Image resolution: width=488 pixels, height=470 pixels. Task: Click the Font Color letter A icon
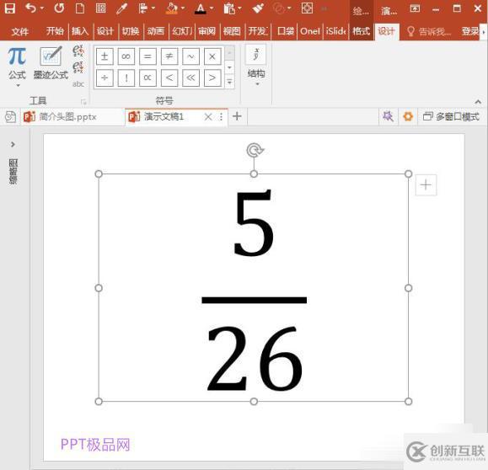201,8
